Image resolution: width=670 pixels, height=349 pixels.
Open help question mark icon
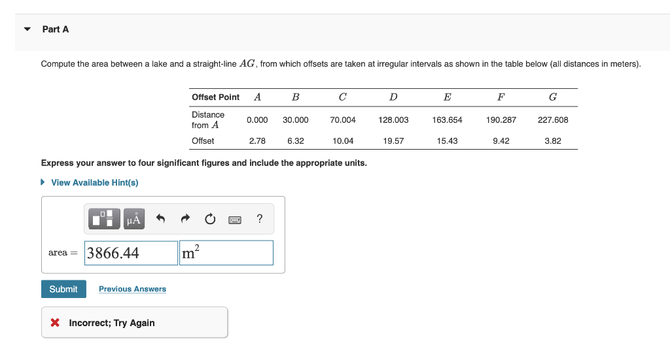click(259, 219)
